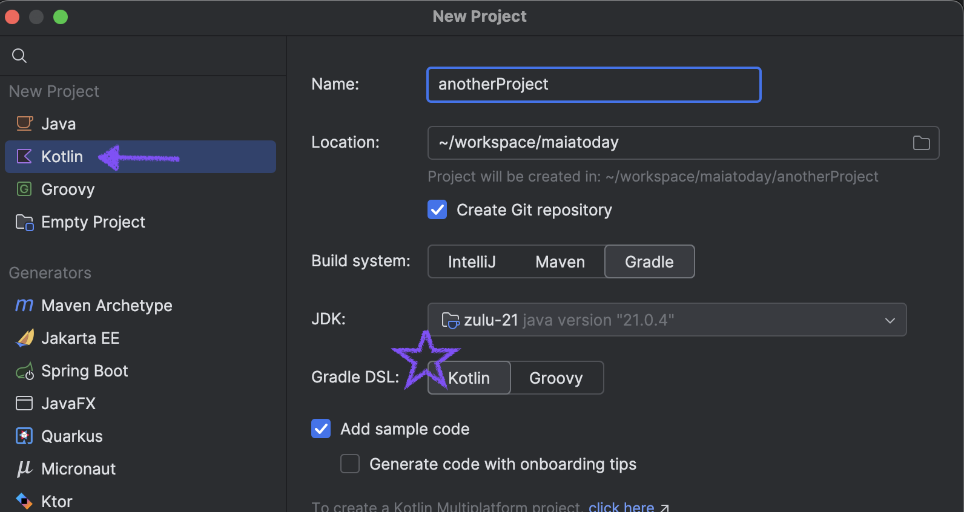Click 'Generate code with onboarding tips' label
The height and width of the screenshot is (512, 964).
[x=503, y=464]
